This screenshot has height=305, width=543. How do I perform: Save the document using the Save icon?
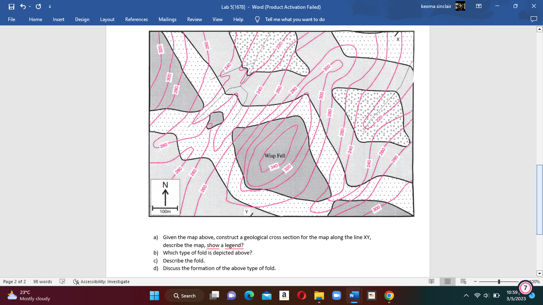click(x=11, y=6)
